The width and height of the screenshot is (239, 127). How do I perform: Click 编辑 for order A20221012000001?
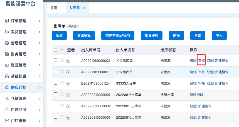tap(193, 72)
